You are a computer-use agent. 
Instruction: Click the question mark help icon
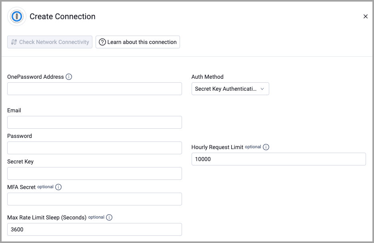click(102, 42)
